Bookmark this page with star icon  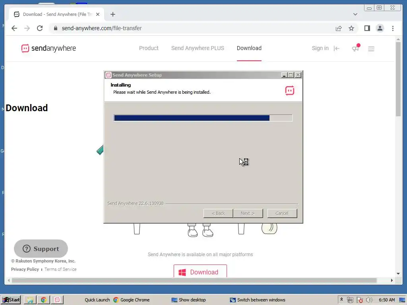(351, 28)
